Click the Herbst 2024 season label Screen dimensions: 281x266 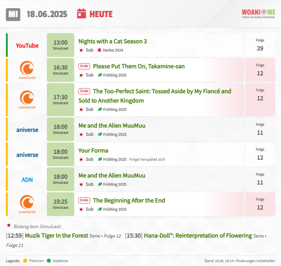point(113,50)
